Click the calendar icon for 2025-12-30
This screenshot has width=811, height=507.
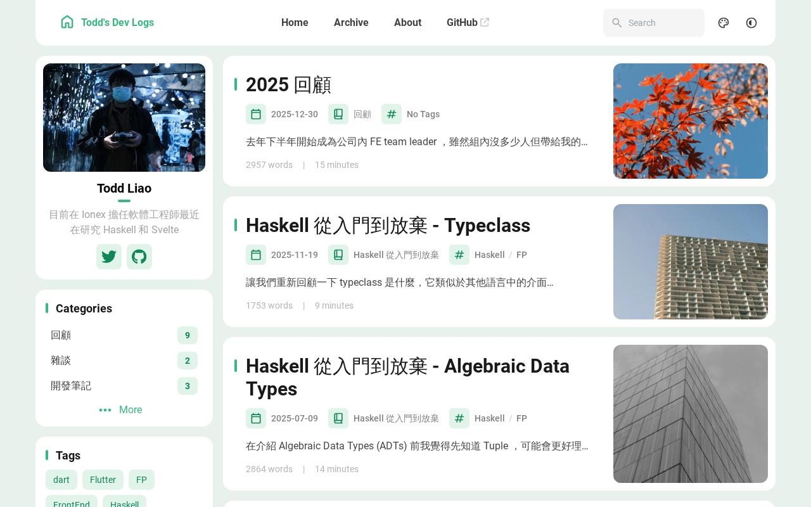pos(256,114)
